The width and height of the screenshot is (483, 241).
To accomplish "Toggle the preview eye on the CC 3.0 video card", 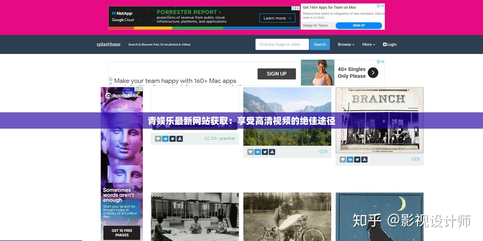I will pos(165,139).
